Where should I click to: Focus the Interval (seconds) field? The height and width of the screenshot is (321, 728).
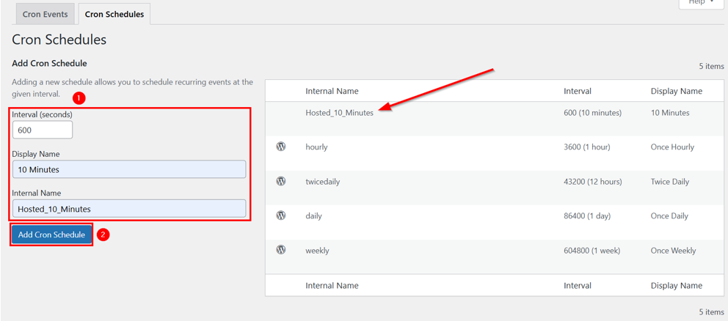pos(43,130)
